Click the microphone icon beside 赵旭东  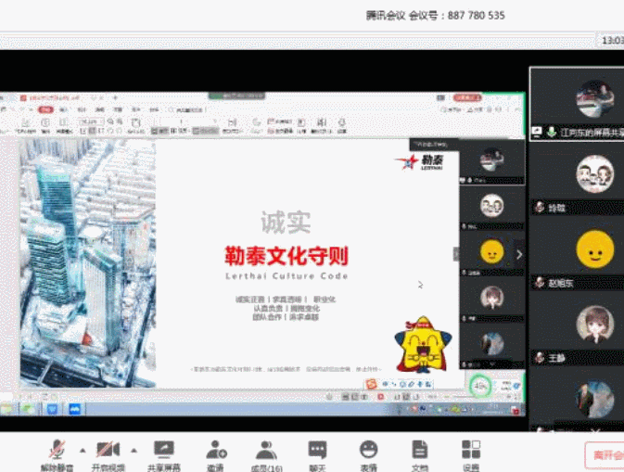540,283
